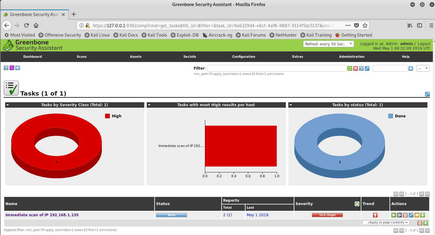Open dashboard display wrench above charts

pyautogui.click(x=427, y=94)
